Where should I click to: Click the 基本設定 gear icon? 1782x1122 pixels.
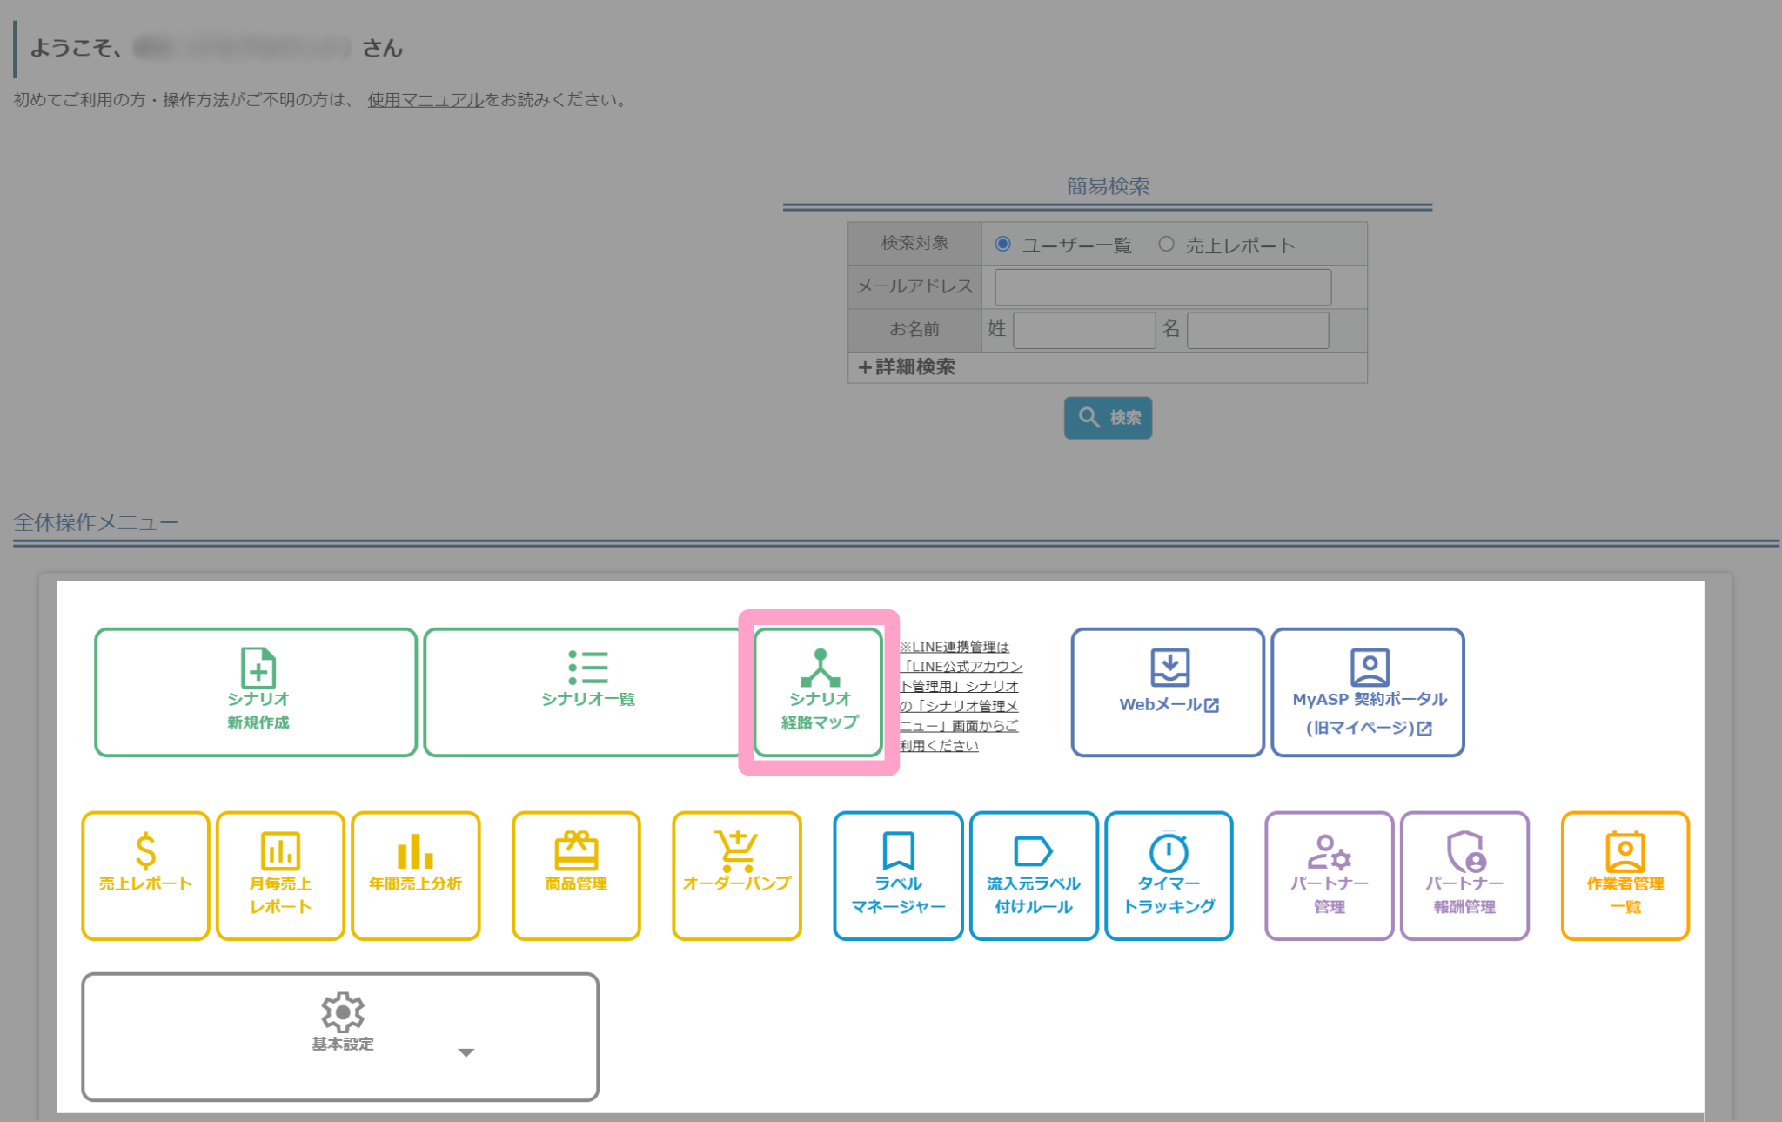(x=343, y=1011)
